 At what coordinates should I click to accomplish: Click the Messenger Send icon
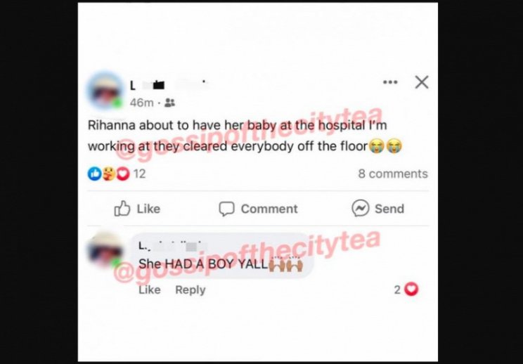click(360, 209)
